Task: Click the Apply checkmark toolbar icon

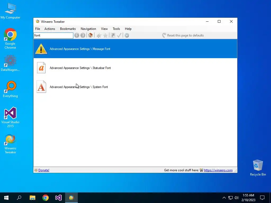Action: coord(119,35)
